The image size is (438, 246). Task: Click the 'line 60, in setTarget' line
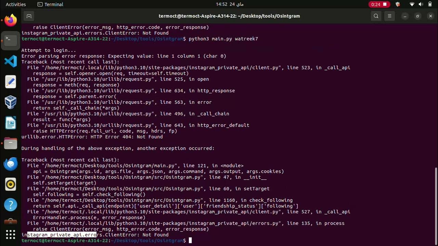point(149,189)
